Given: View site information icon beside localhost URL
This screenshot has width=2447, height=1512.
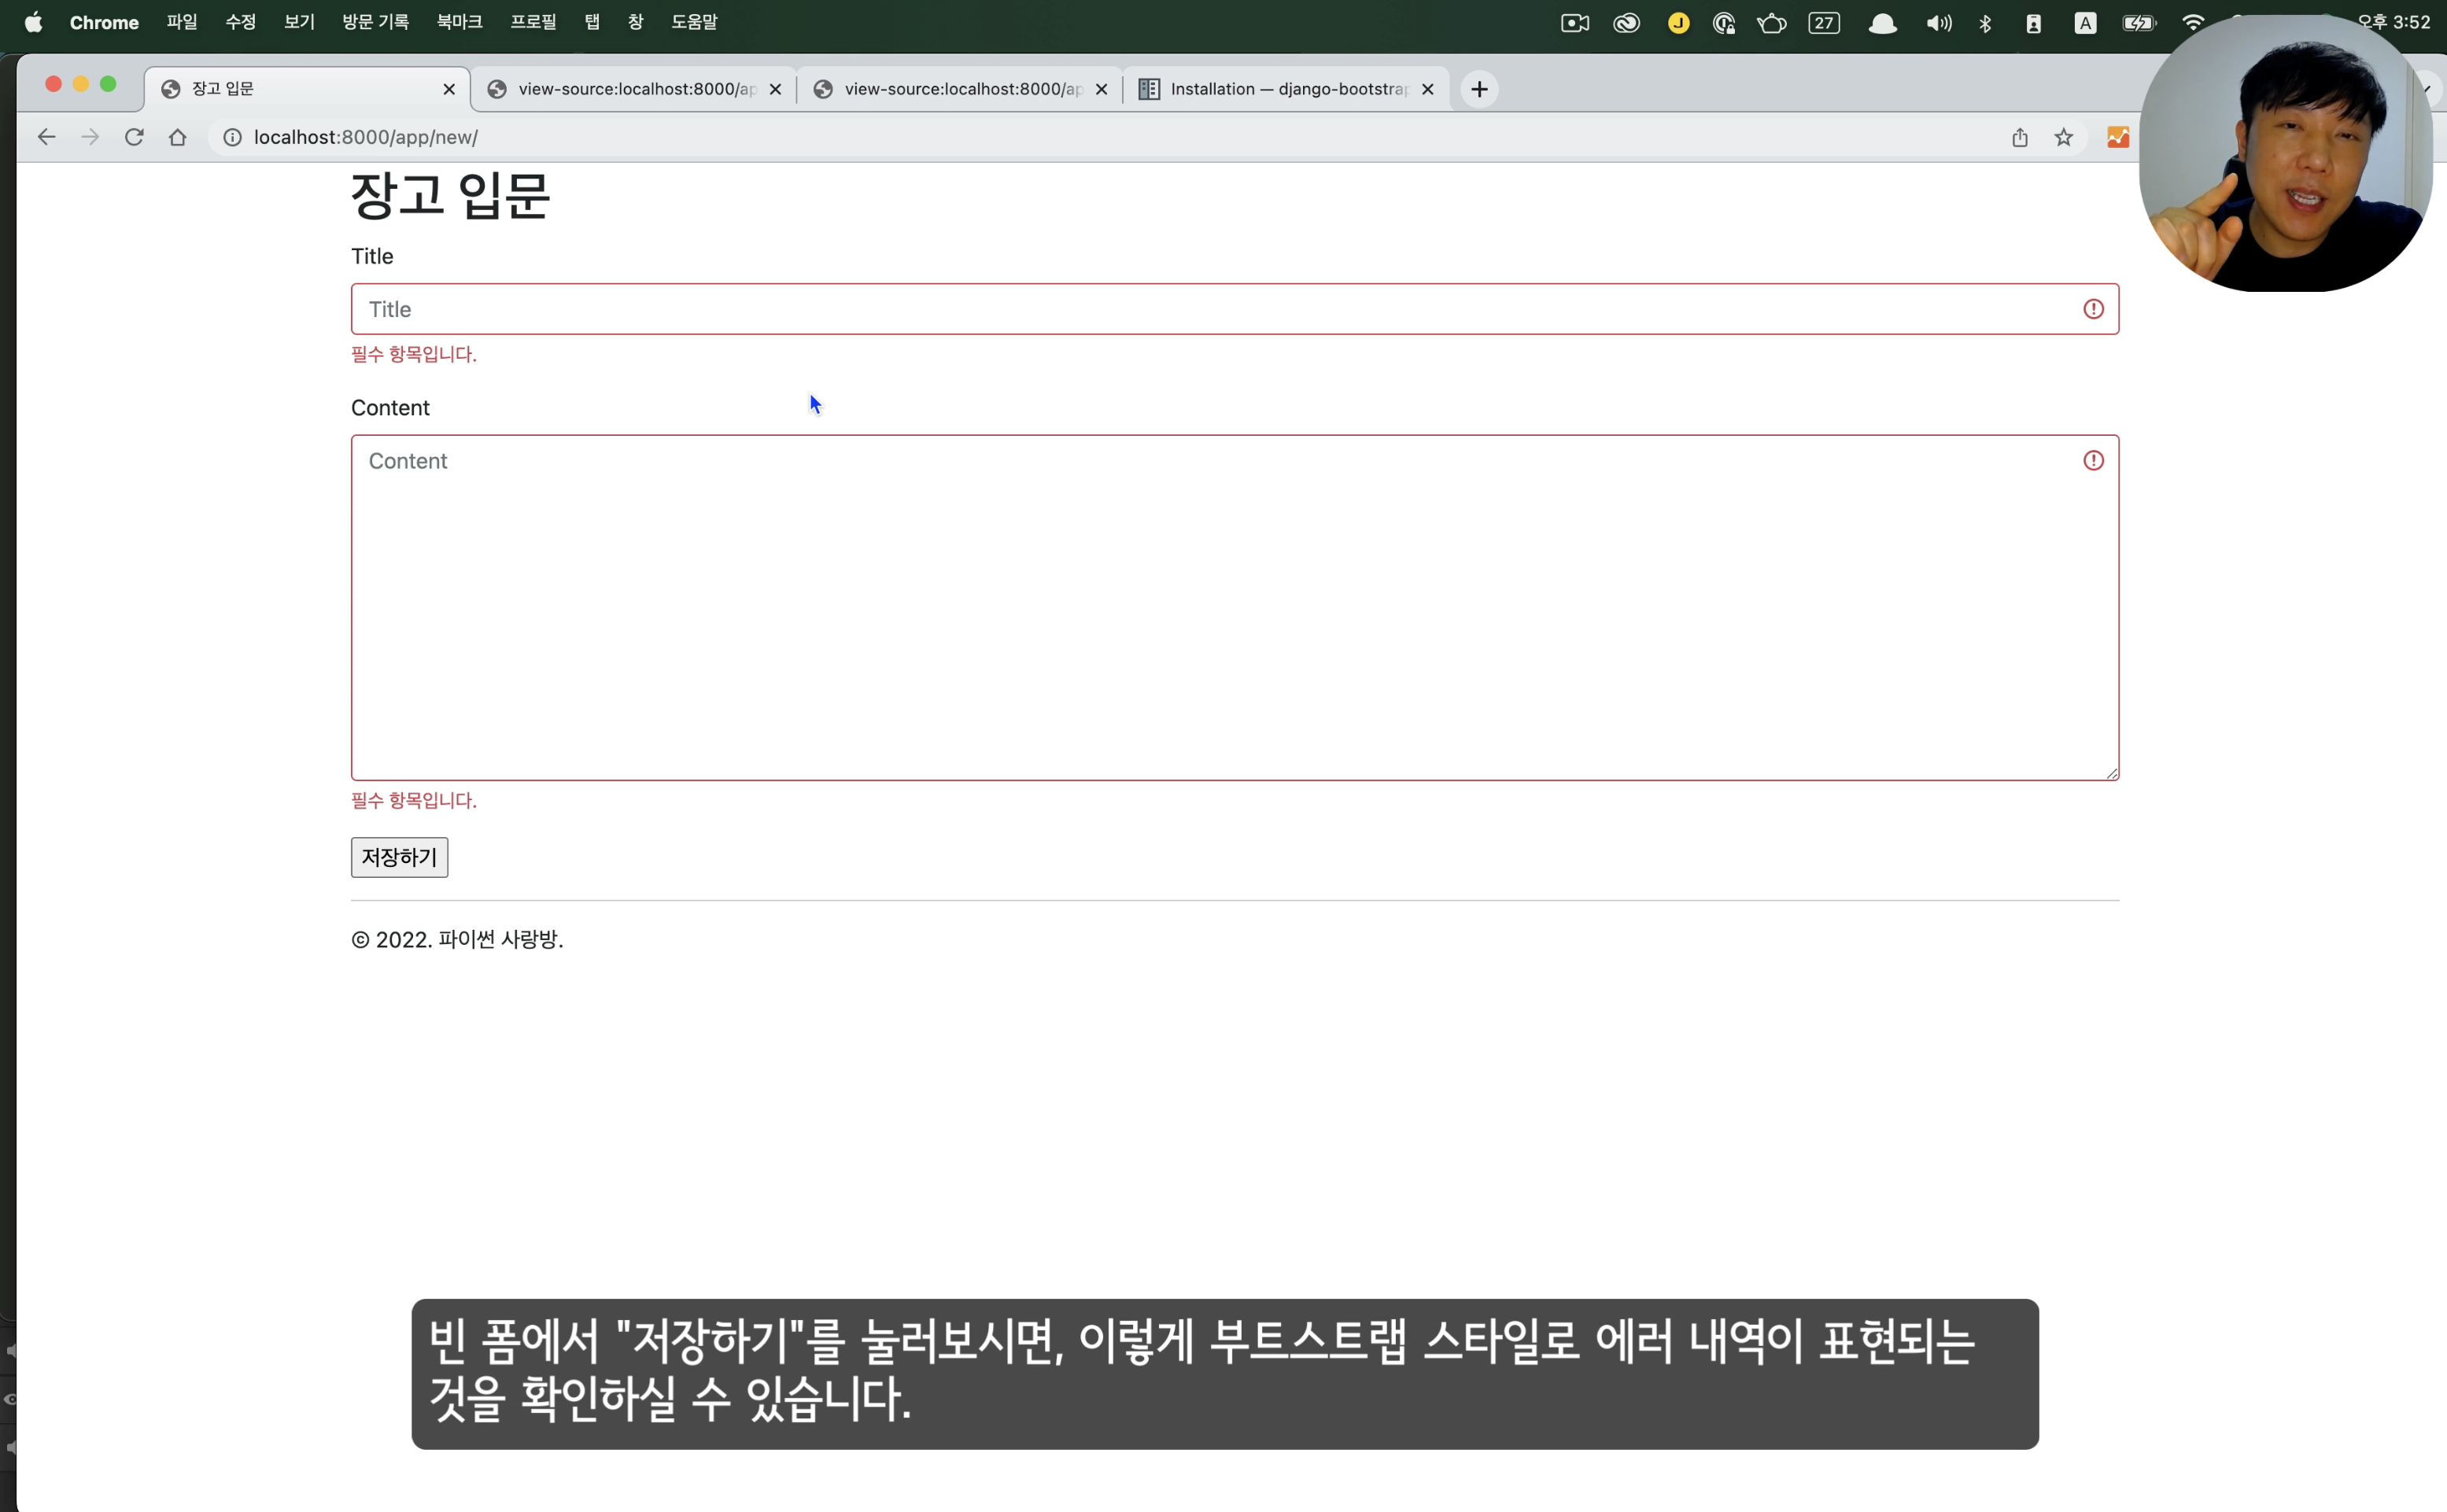Looking at the screenshot, I should (x=232, y=137).
